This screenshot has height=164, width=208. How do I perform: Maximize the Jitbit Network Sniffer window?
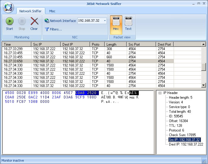tap(199, 4)
